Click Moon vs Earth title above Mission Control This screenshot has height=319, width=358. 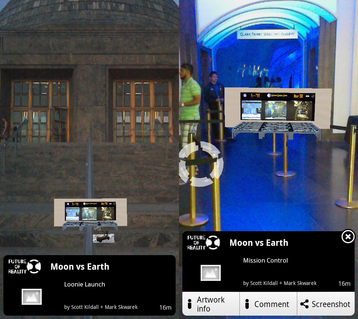259,243
